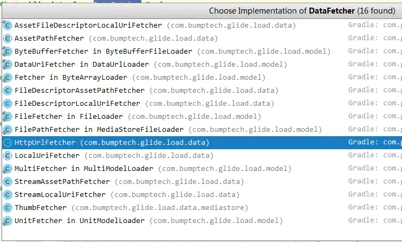402x242 pixels.
Task: Click Gradle location on UnitFetcher row
Action: 375,220
